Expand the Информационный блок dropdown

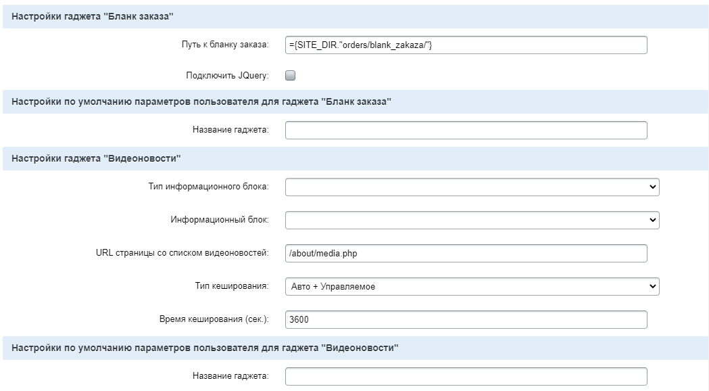pyautogui.click(x=472, y=220)
